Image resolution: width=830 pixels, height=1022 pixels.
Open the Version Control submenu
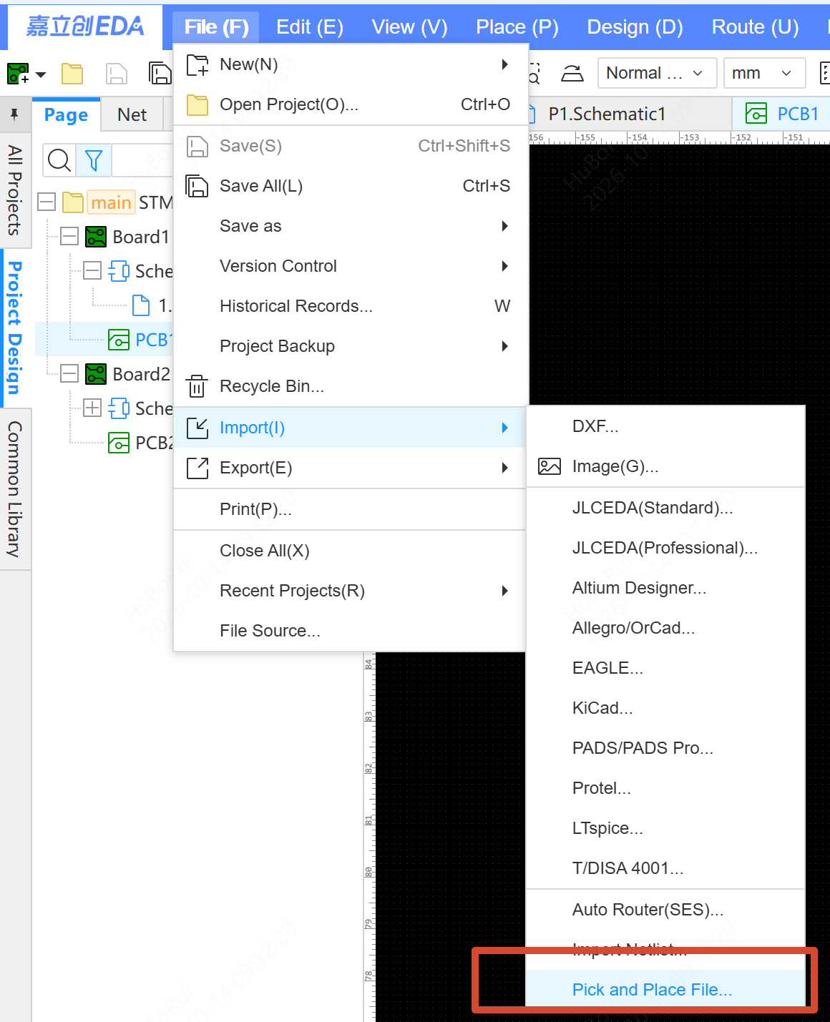pyautogui.click(x=350, y=266)
